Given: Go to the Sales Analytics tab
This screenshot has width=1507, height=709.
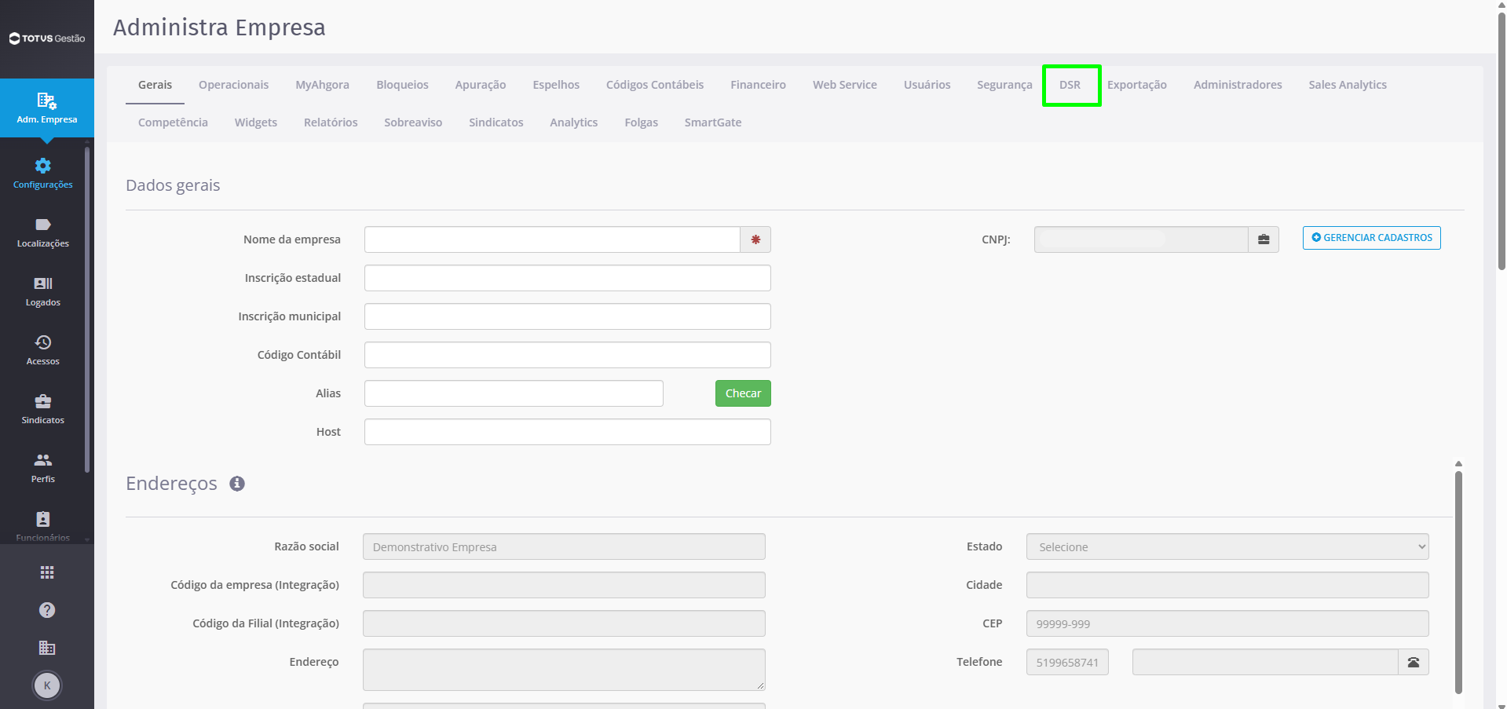Looking at the screenshot, I should click(x=1348, y=85).
